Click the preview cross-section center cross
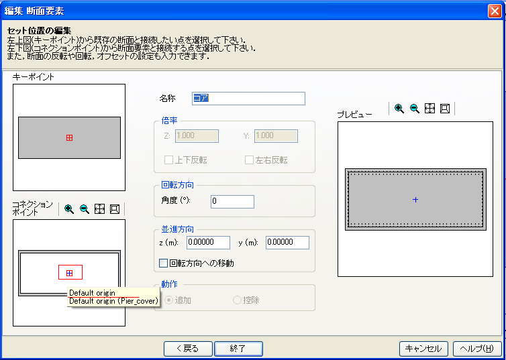 [415, 200]
